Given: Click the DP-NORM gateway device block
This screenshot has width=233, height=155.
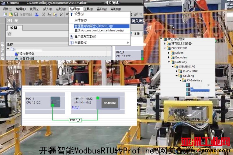Looking at the screenshot, I should (x=110, y=103).
